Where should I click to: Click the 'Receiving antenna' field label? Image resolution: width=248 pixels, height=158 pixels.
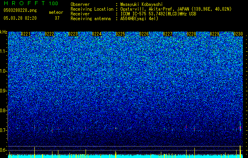(91, 19)
